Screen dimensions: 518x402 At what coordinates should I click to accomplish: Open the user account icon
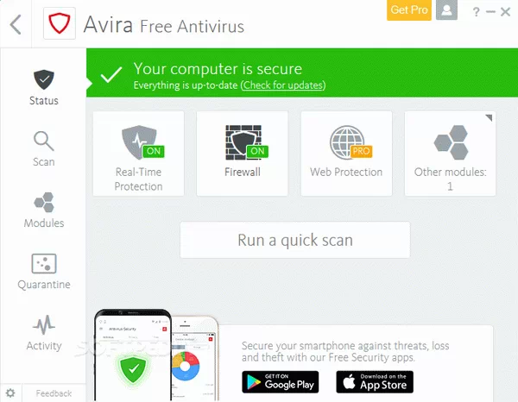click(446, 9)
